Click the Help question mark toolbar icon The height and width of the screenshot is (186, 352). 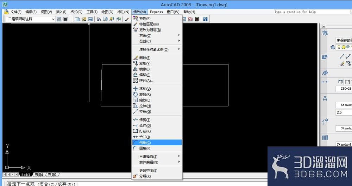205,19
